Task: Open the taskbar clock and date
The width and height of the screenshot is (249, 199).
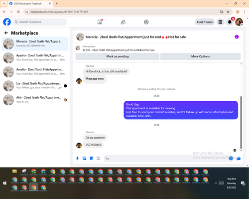Action: (232, 183)
